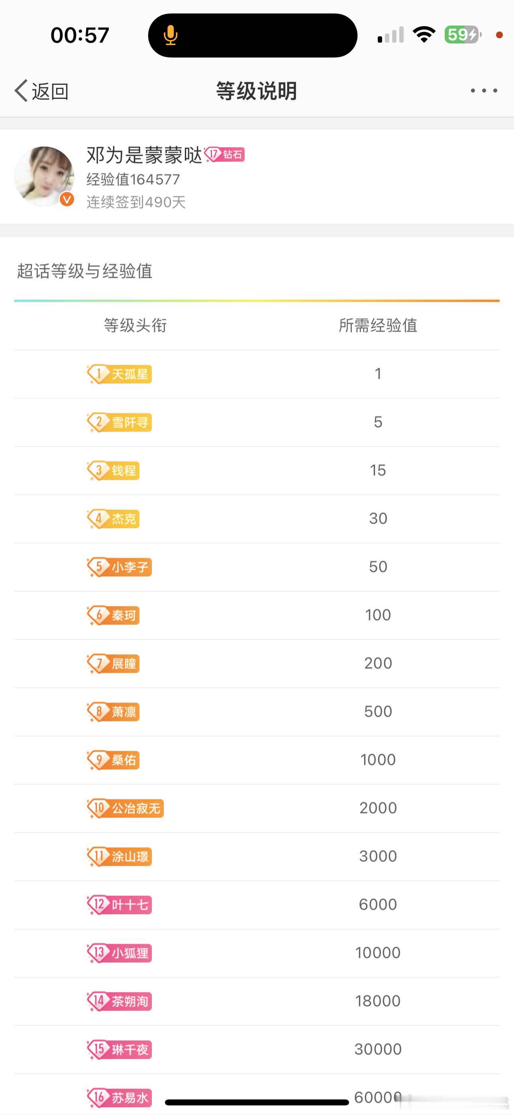
Task: Select the level 13 小狐狸 badge
Action: (x=120, y=953)
